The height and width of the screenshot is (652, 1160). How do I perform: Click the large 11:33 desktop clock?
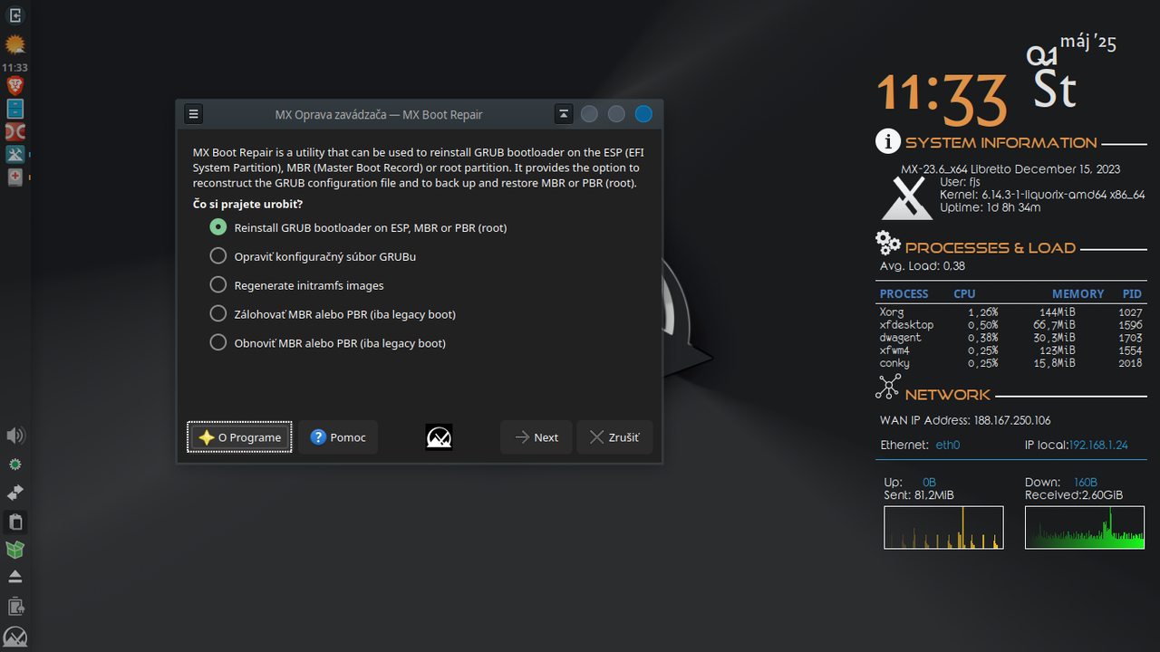click(x=942, y=99)
